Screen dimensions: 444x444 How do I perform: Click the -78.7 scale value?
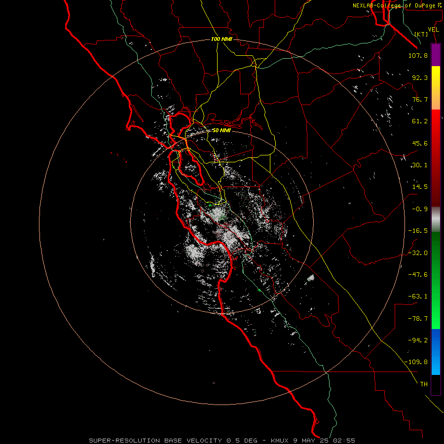pos(418,319)
